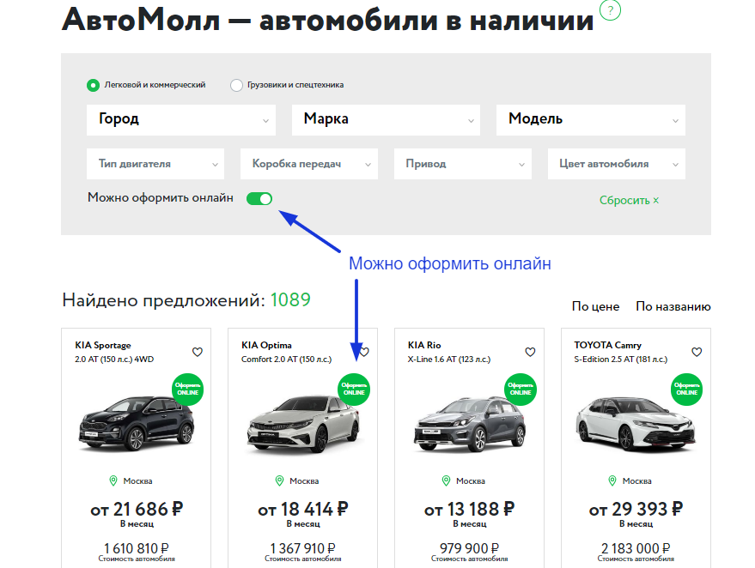The height and width of the screenshot is (568, 755).
Task: Click green ONLINE badge on KIA Sportage
Action: [188, 389]
